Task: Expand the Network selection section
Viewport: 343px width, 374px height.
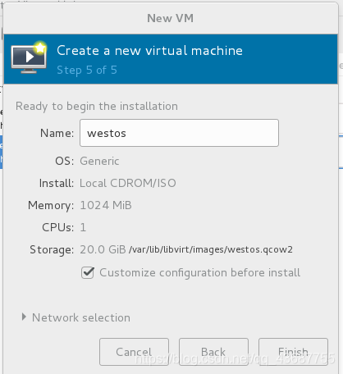Action: click(24, 317)
